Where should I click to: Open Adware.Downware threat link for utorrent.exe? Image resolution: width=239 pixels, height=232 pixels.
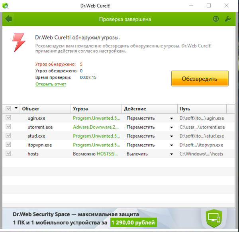pyautogui.click(x=96, y=127)
